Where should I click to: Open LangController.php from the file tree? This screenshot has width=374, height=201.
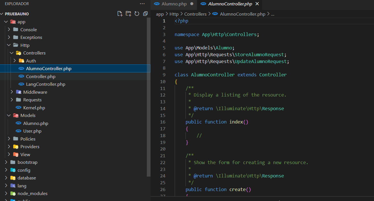[x=46, y=84]
